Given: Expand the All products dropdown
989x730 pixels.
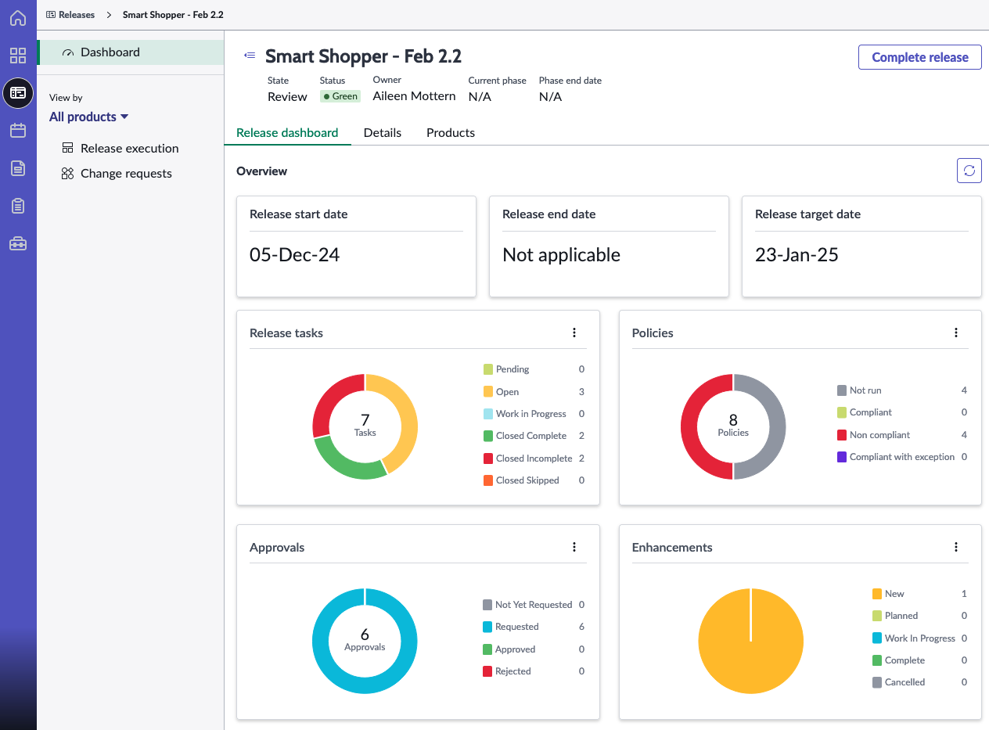Looking at the screenshot, I should click(88, 117).
